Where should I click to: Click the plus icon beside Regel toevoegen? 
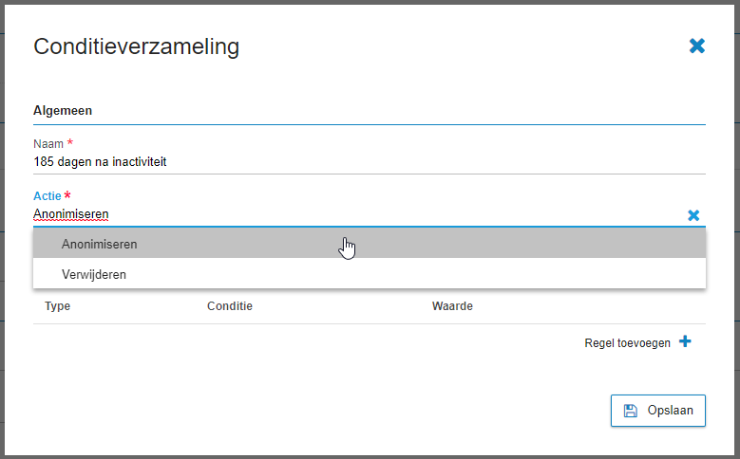tap(685, 341)
